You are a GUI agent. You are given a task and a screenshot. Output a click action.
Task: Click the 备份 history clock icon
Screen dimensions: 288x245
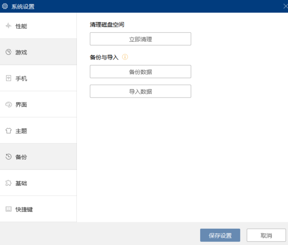[9, 157]
